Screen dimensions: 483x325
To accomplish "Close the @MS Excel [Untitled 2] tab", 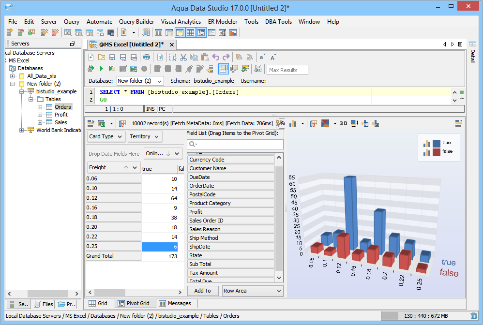I will pyautogui.click(x=172, y=45).
